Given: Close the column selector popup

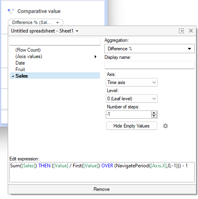Looking at the screenshot, I should [x=191, y=31].
